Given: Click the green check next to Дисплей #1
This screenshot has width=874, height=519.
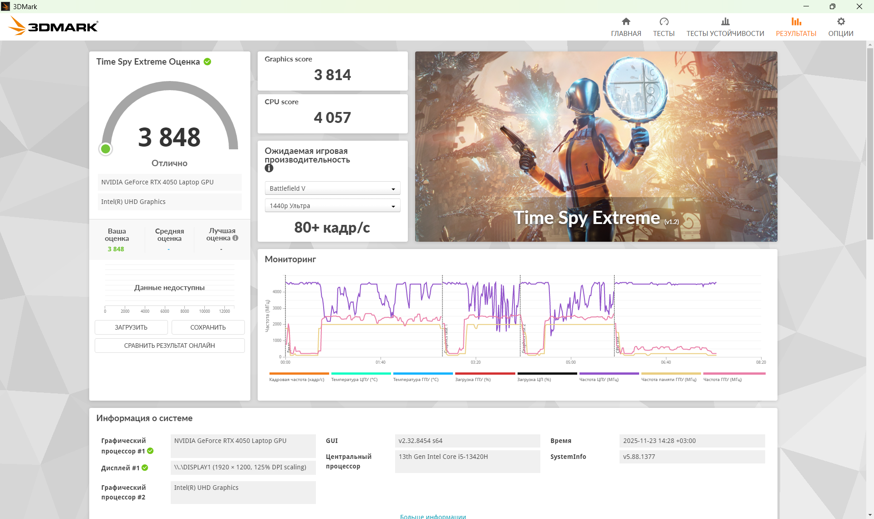Looking at the screenshot, I should (x=145, y=468).
